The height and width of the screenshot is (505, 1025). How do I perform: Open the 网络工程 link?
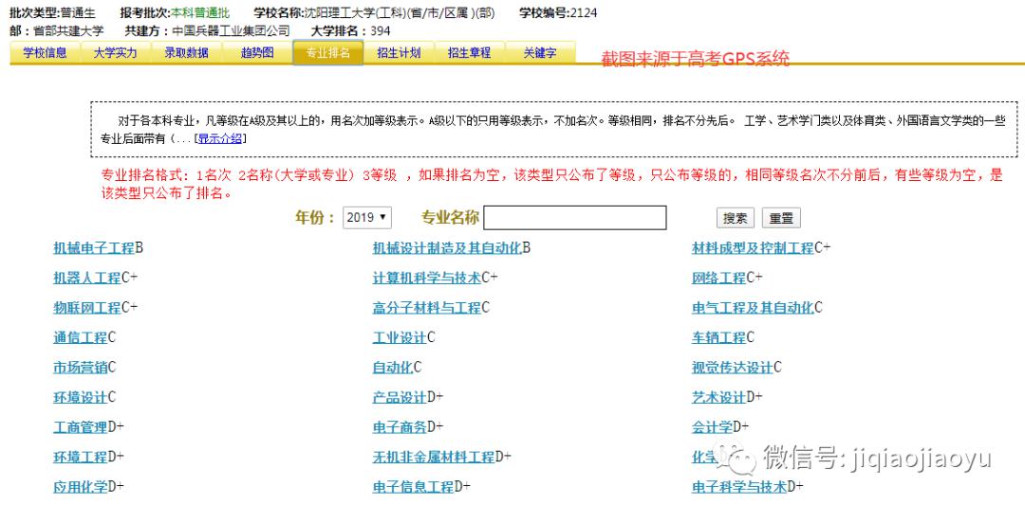click(x=719, y=278)
